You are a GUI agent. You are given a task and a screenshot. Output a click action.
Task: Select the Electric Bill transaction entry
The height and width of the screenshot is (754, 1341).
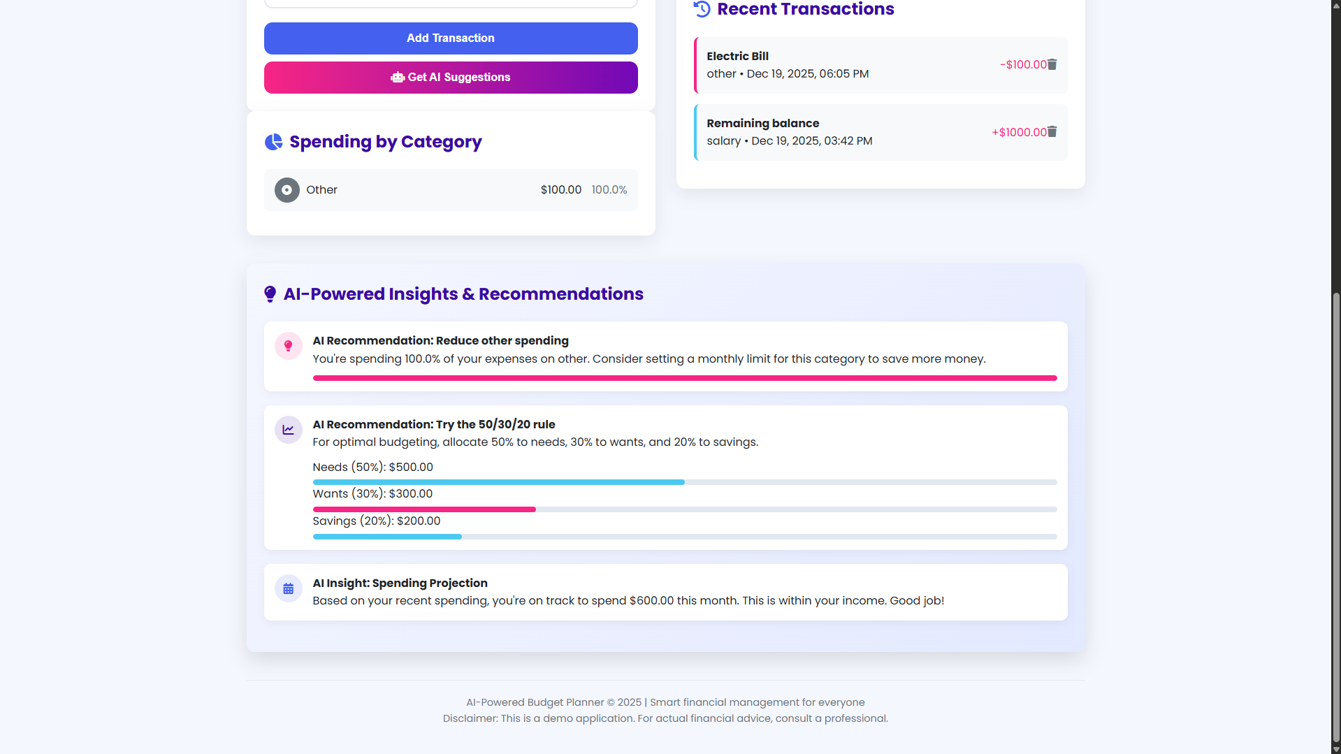839,65
